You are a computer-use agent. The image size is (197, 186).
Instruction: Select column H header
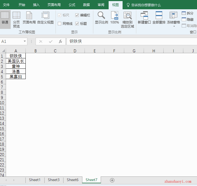tap(154, 51)
